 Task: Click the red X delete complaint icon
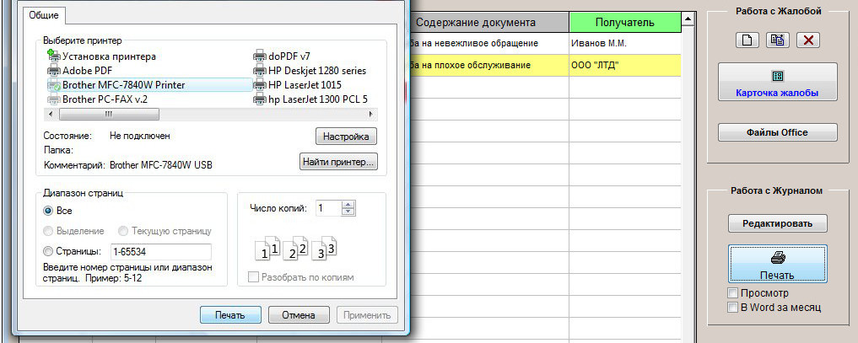coord(807,40)
